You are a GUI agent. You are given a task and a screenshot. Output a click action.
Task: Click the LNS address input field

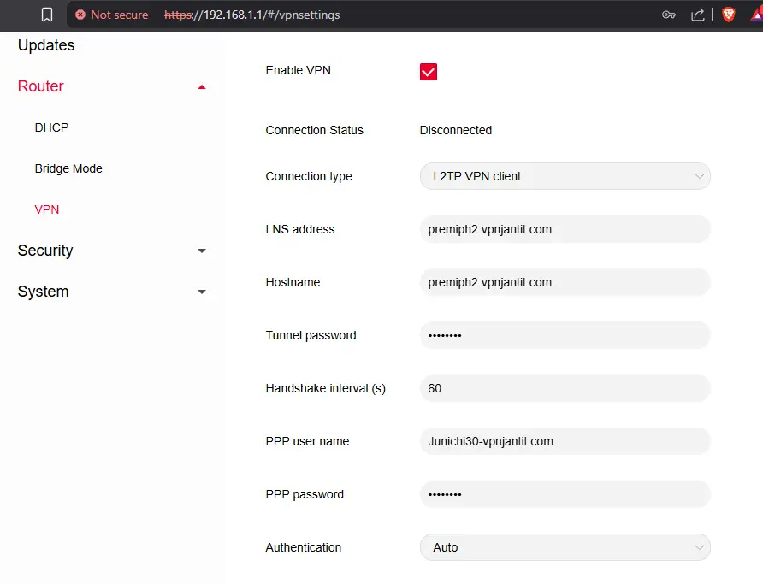tap(565, 229)
